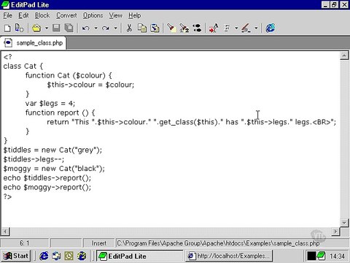This screenshot has height=263, width=350.
Task: Click the line 'class Cat {'
Action: coord(23,66)
